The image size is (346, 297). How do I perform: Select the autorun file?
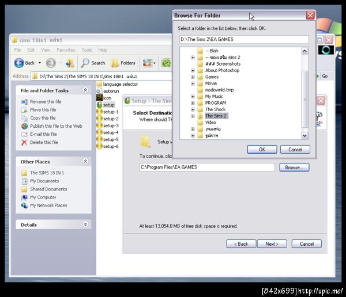(x=108, y=91)
